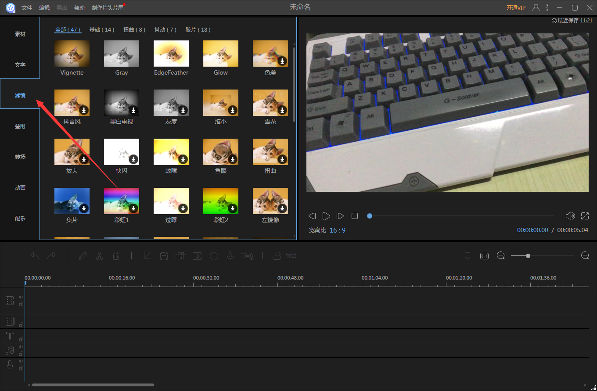Open fullscreen preview mode

coord(585,216)
